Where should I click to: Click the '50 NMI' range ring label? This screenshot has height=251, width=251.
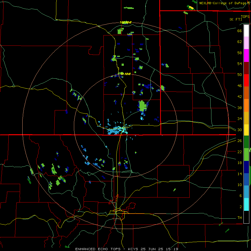pos(126,74)
